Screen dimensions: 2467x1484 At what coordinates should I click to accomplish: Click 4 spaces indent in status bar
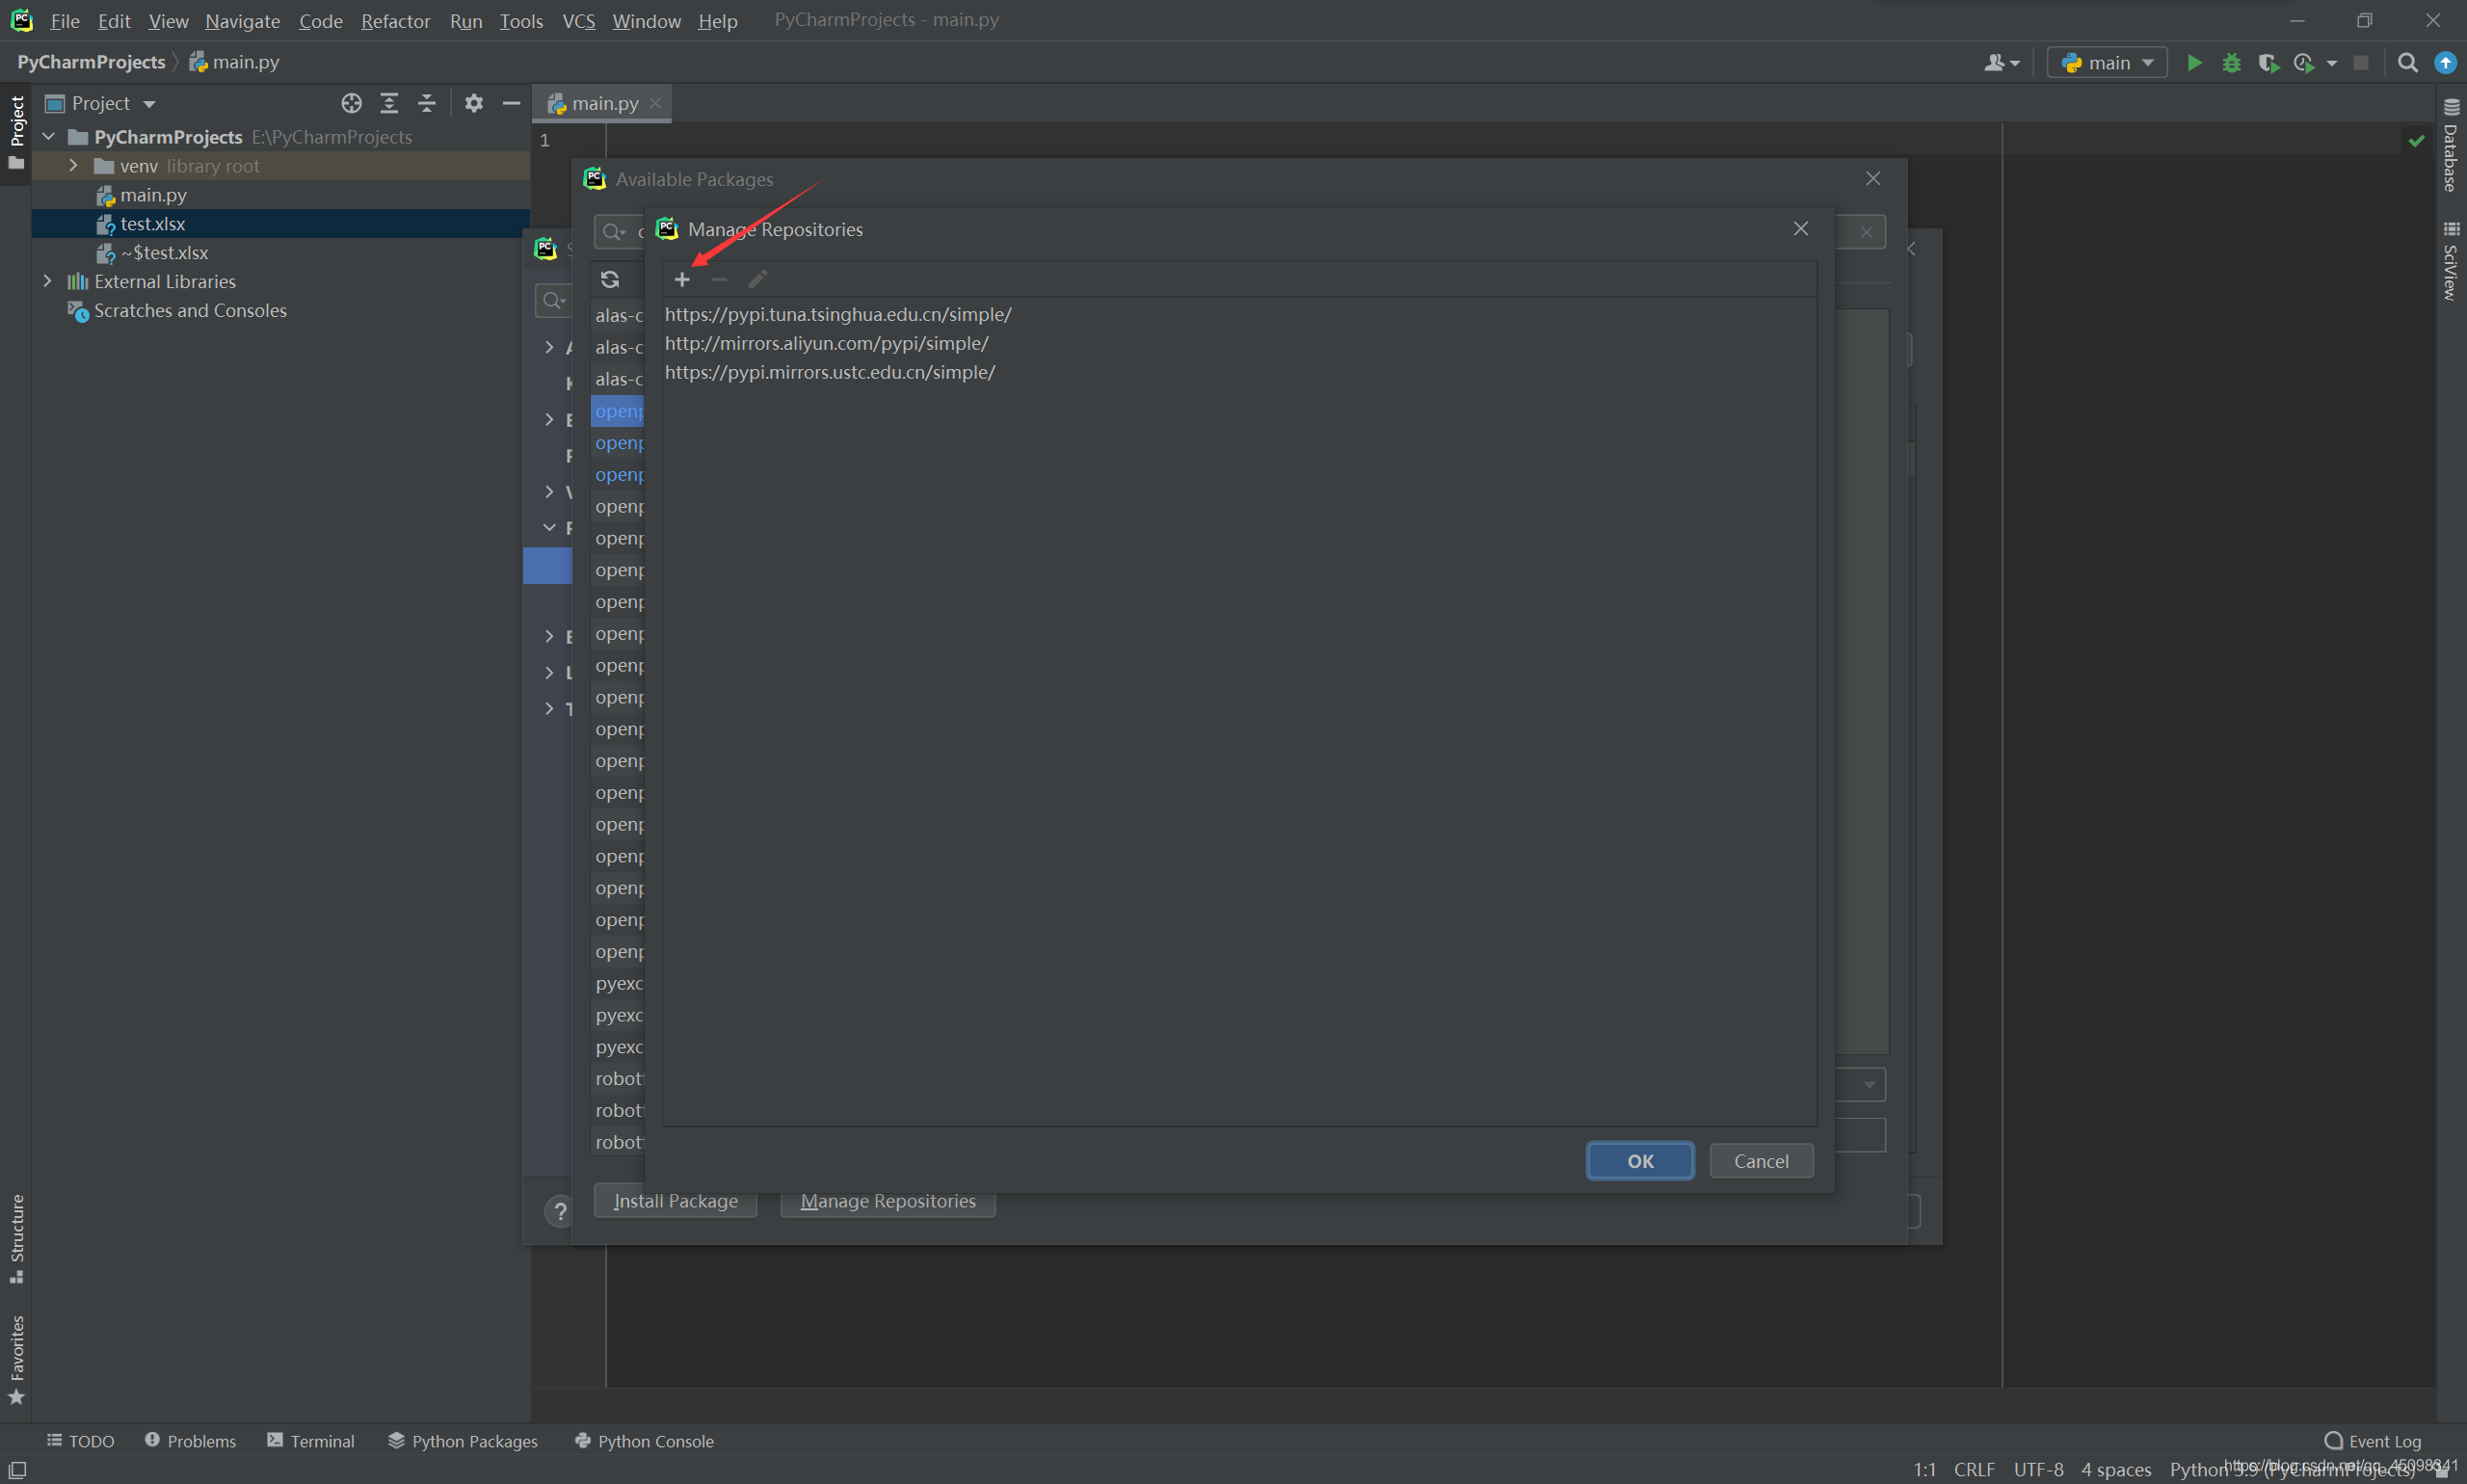2116,1469
